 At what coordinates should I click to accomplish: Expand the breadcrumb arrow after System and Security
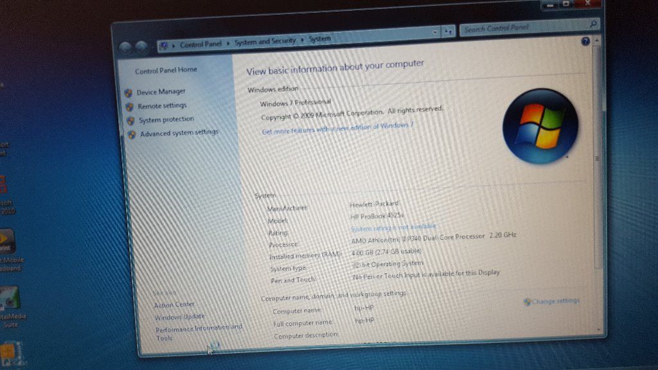(x=301, y=39)
